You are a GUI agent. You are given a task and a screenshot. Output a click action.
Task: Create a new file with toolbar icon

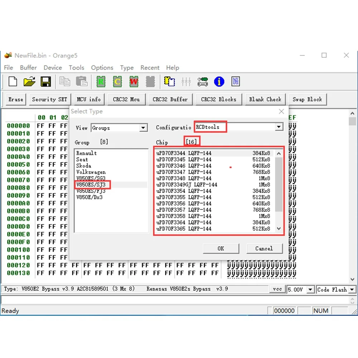point(13,82)
